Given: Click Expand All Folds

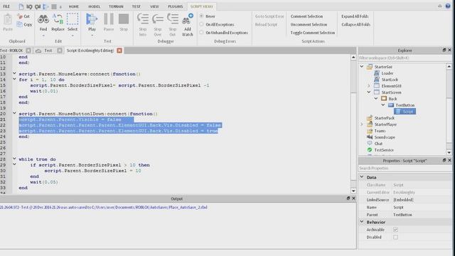Looking at the screenshot, I should [355, 16].
